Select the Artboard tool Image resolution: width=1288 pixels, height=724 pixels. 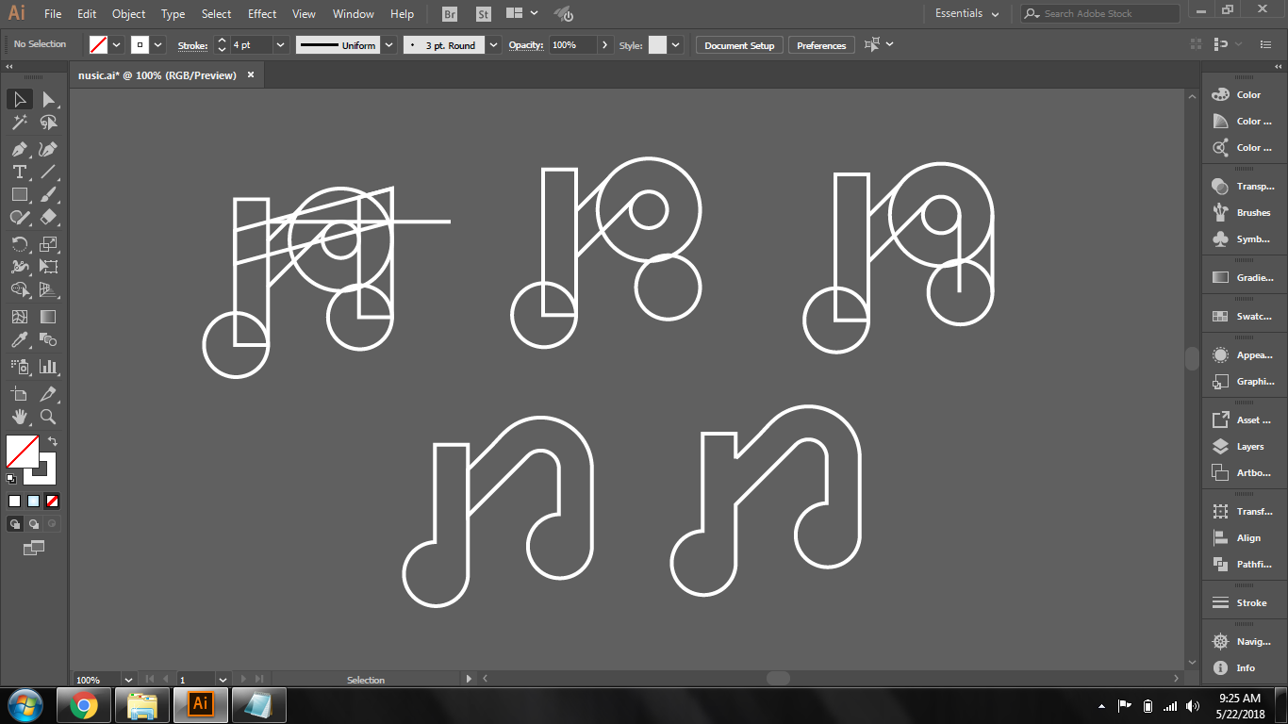coord(19,394)
